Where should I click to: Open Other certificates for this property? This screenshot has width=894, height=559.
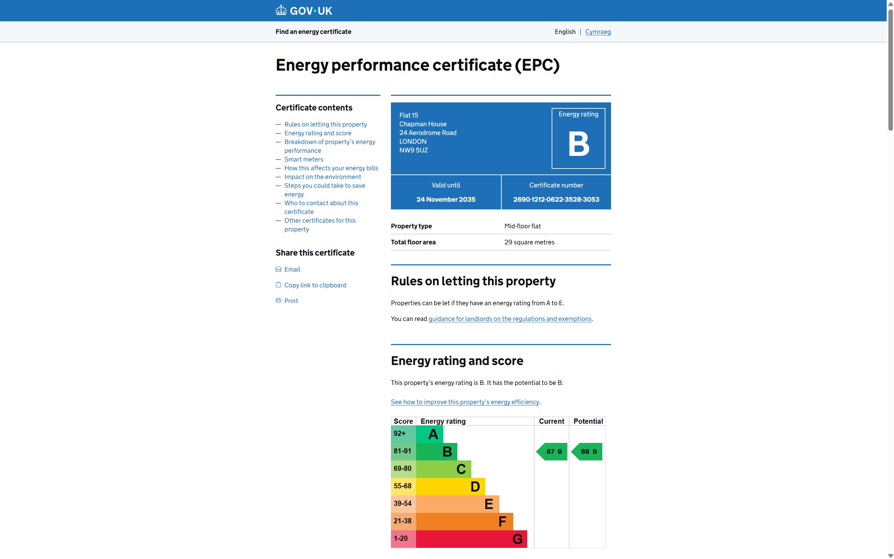coord(320,221)
